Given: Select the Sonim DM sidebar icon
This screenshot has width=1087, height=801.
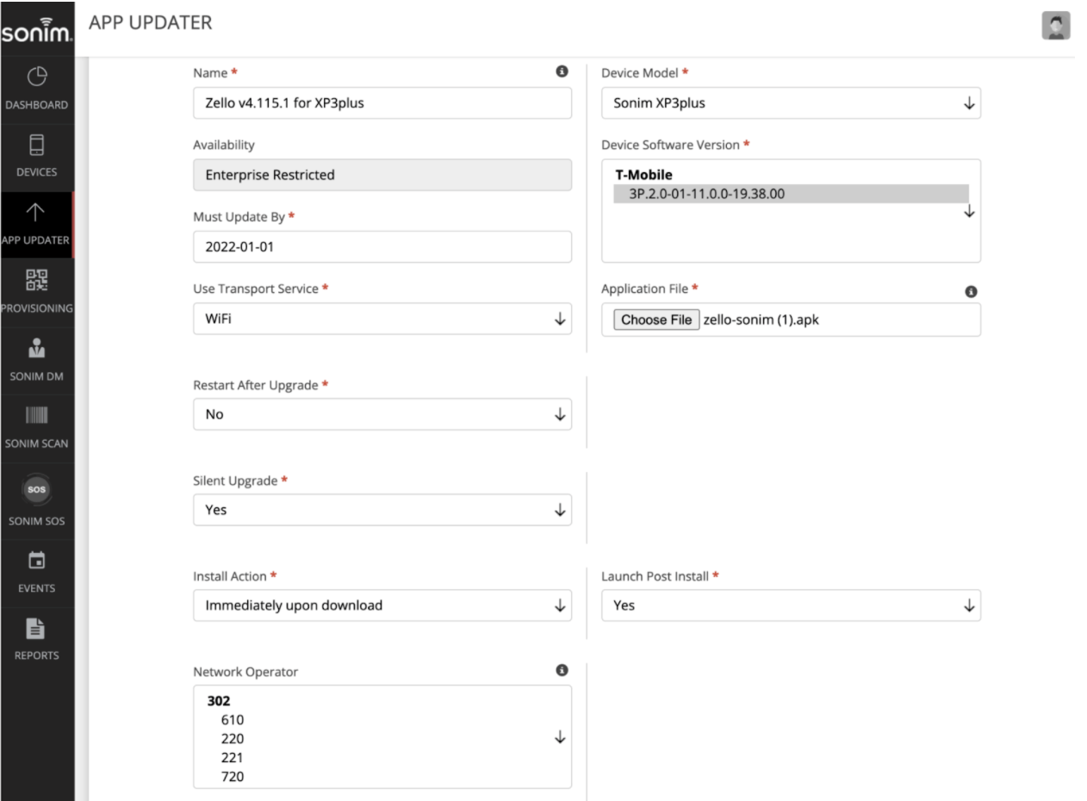Looking at the screenshot, I should [x=38, y=357].
